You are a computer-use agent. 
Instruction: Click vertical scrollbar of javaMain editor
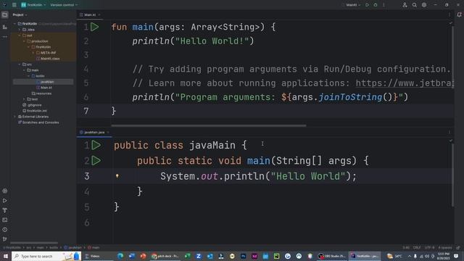452,175
